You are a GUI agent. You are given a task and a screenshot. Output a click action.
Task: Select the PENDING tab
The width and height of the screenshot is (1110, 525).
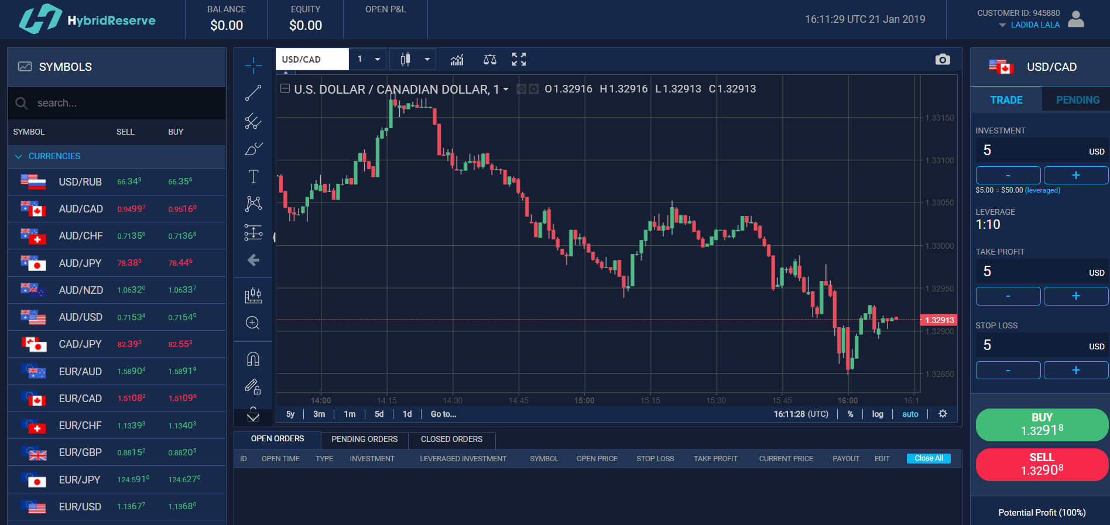tap(1077, 99)
